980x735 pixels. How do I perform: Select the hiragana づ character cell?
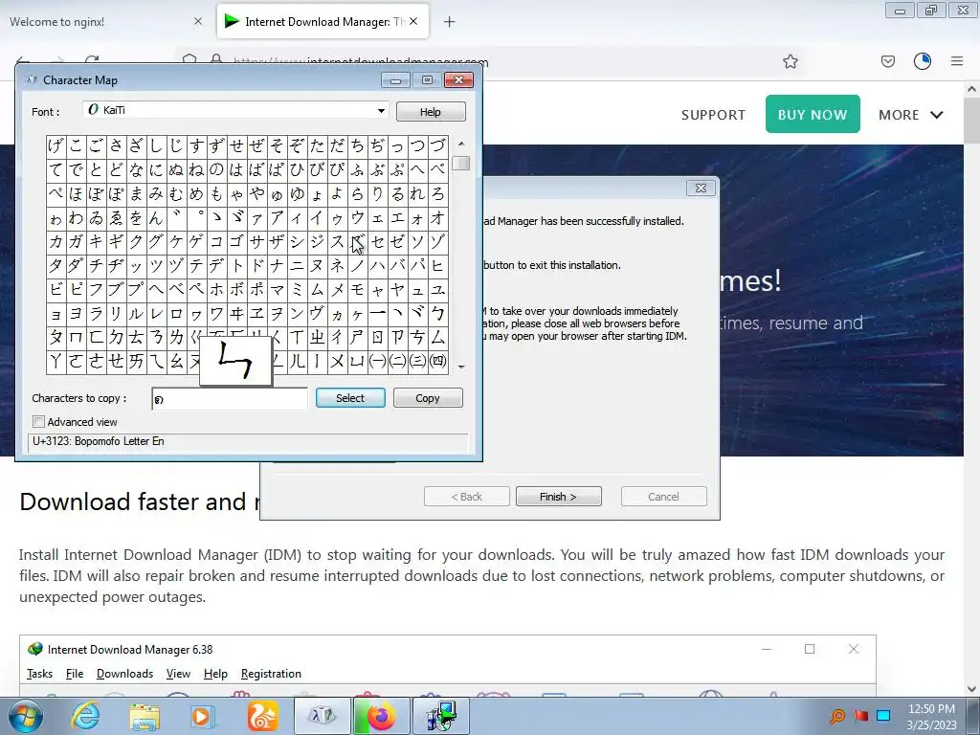438,146
